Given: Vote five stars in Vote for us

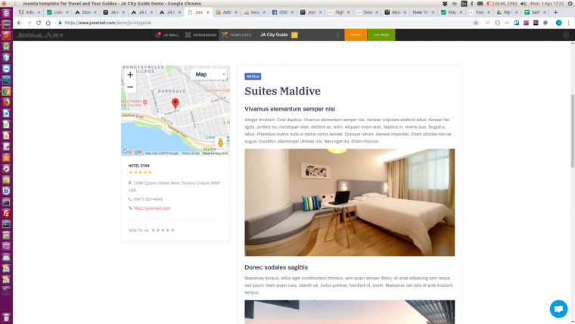Looking at the screenshot, I should (172, 230).
